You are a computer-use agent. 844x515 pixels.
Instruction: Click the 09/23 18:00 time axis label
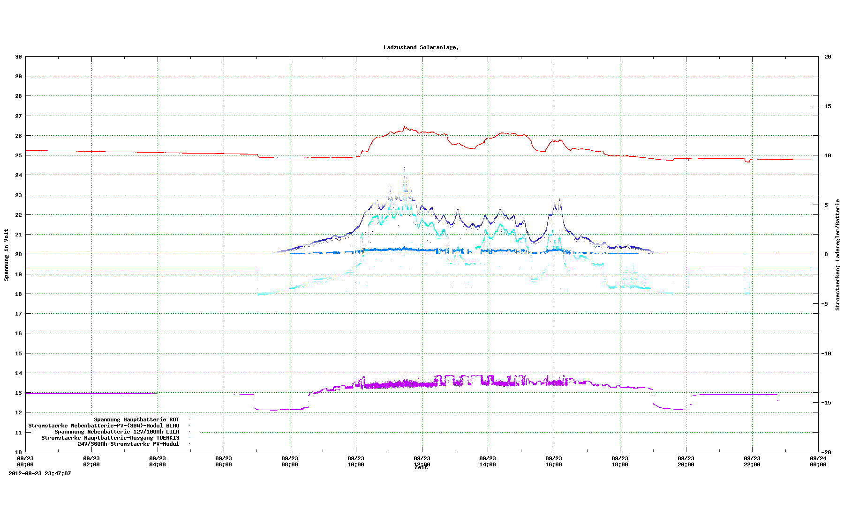(620, 461)
